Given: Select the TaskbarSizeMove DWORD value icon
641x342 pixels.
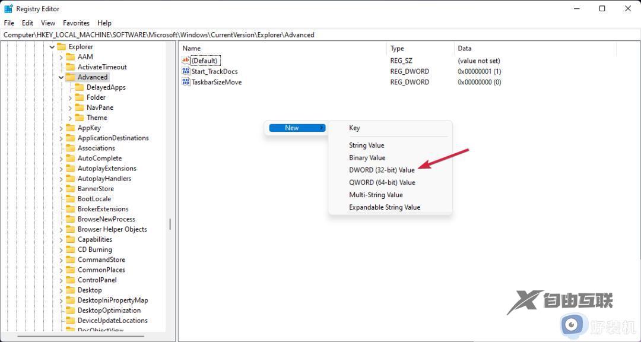Looking at the screenshot, I should click(186, 82).
